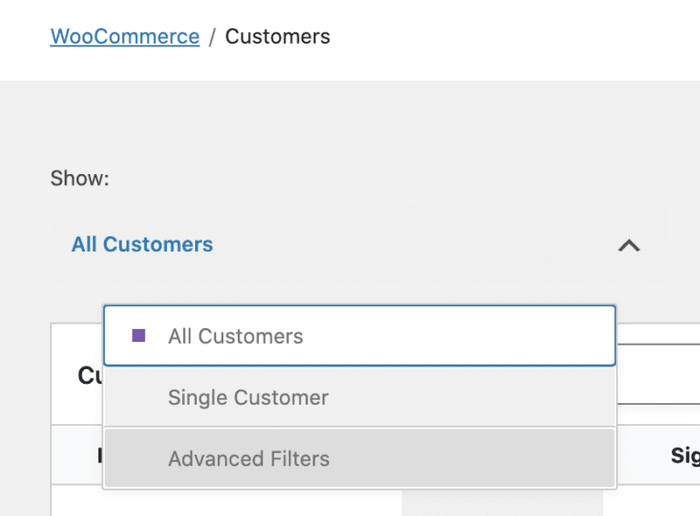The height and width of the screenshot is (516, 700).
Task: Click the Customers breadcrumb text
Action: point(277,36)
